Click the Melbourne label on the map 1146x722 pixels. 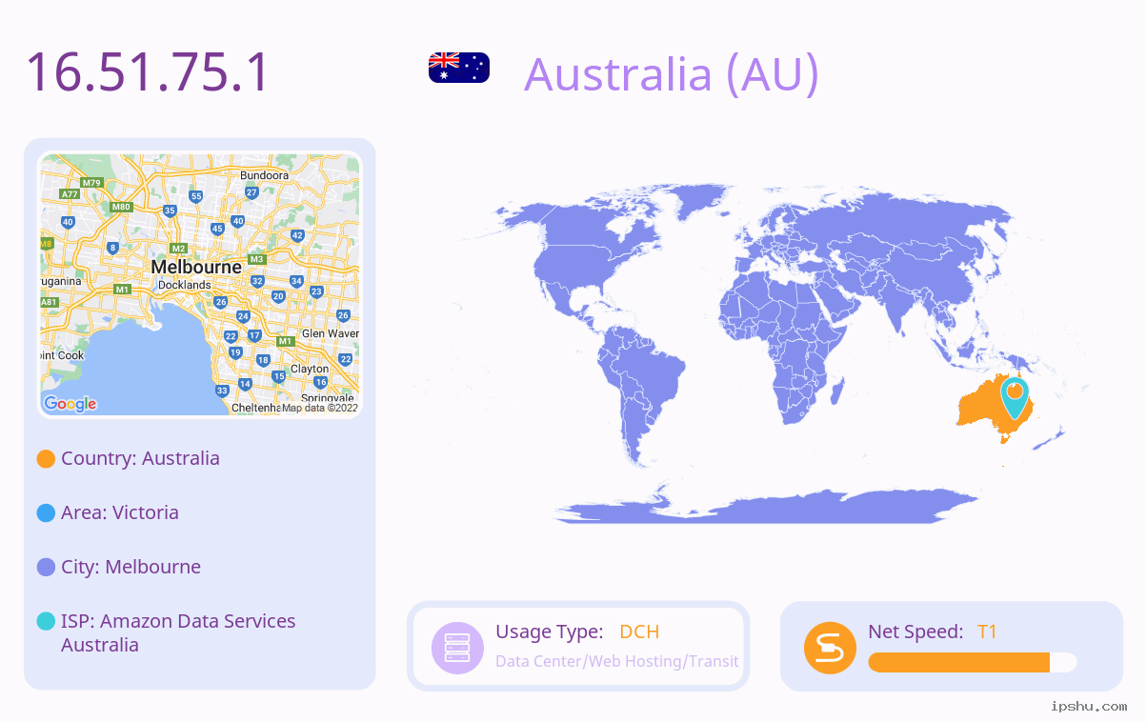[x=196, y=267]
